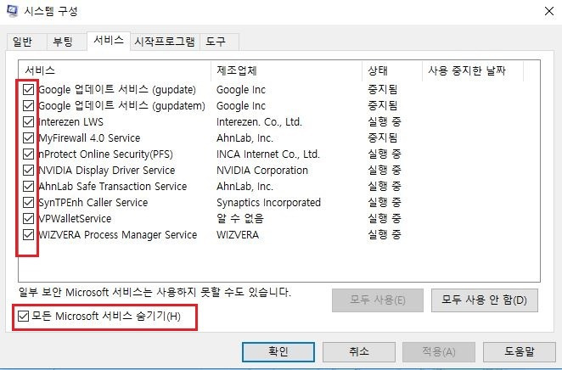Click the WIZVERA manufacturer cell
This screenshot has width=562, height=370.
238,234
